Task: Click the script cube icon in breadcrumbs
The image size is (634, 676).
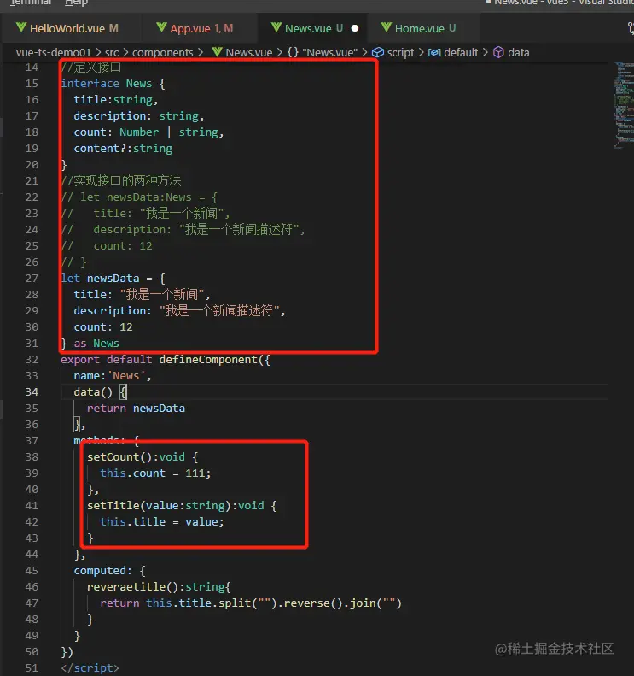Action: 378,52
